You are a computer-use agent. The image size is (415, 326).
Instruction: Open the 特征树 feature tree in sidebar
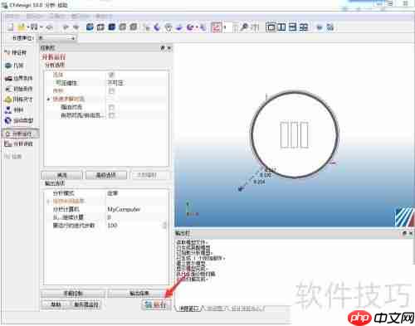click(16, 52)
